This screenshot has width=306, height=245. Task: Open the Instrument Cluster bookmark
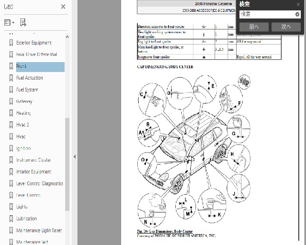tap(34, 160)
